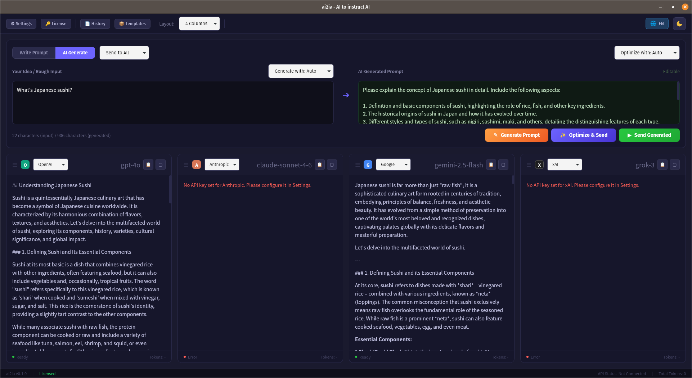Open the Google provider dropdown on gemini panel

pos(393,165)
